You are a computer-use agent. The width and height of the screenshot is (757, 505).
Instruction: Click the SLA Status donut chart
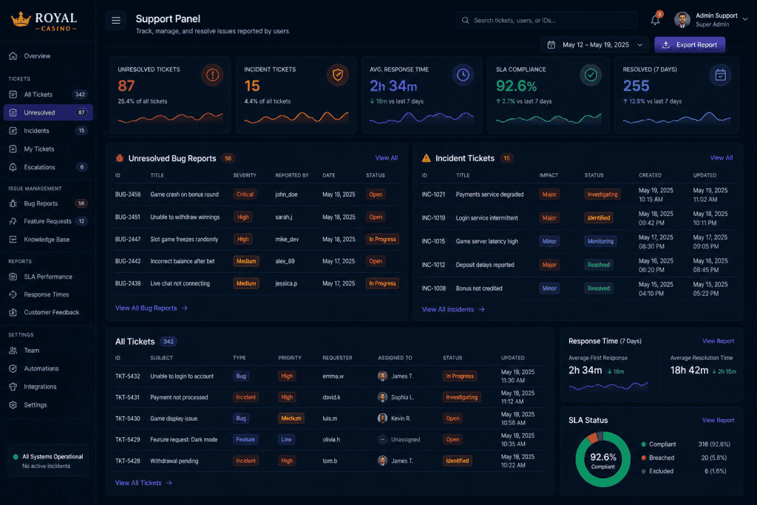pos(603,459)
